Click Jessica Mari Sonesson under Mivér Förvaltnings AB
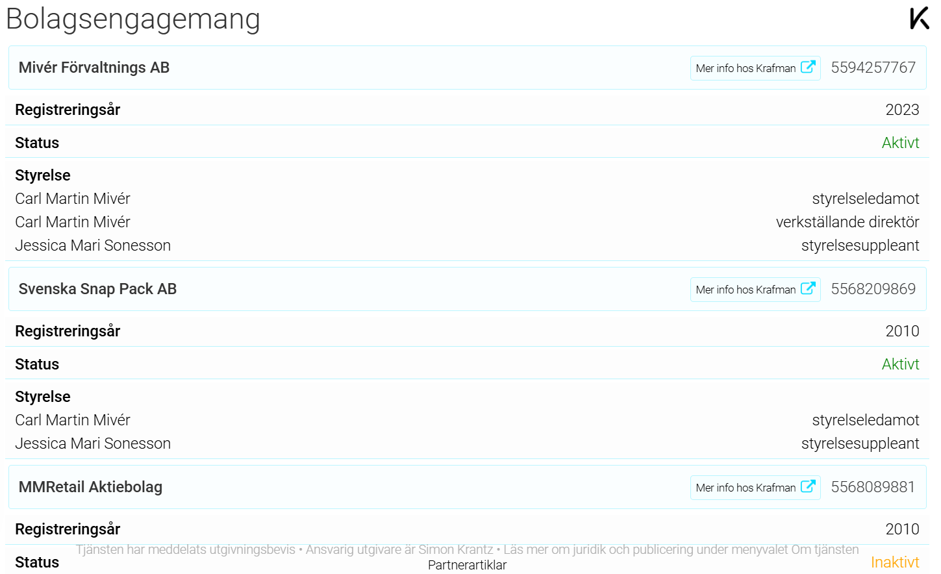 tap(93, 245)
